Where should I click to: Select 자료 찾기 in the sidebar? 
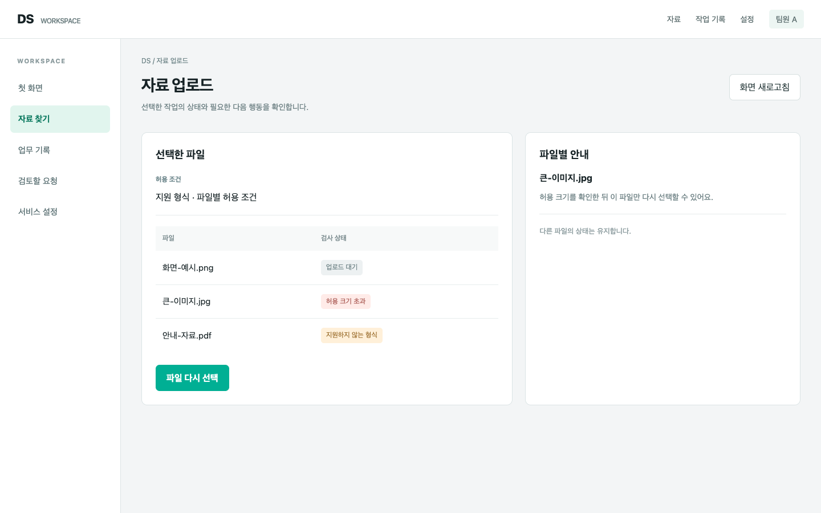click(x=60, y=119)
